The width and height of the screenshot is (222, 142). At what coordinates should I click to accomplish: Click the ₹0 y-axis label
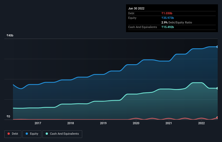coord(8,116)
